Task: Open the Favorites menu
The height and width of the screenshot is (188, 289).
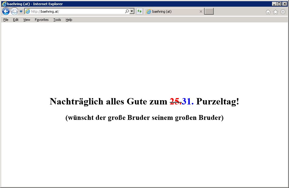Action: click(x=41, y=20)
